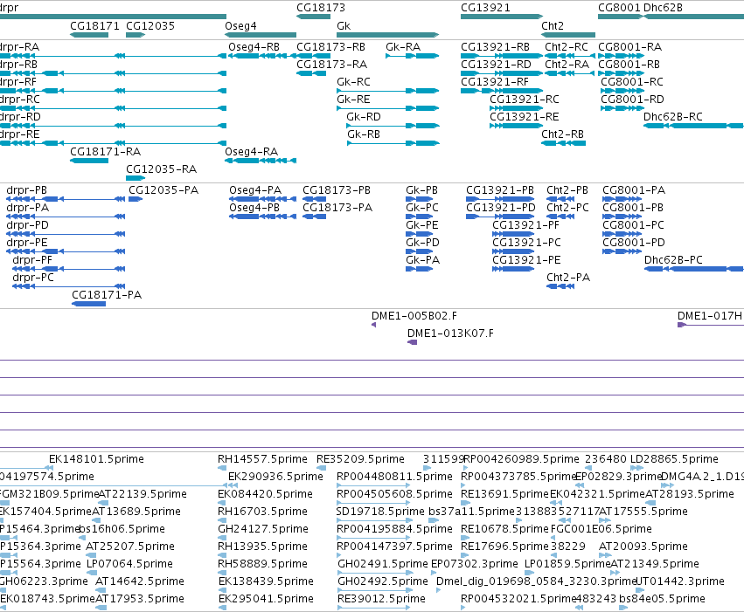Click the CG12035 gene label

pos(150,25)
